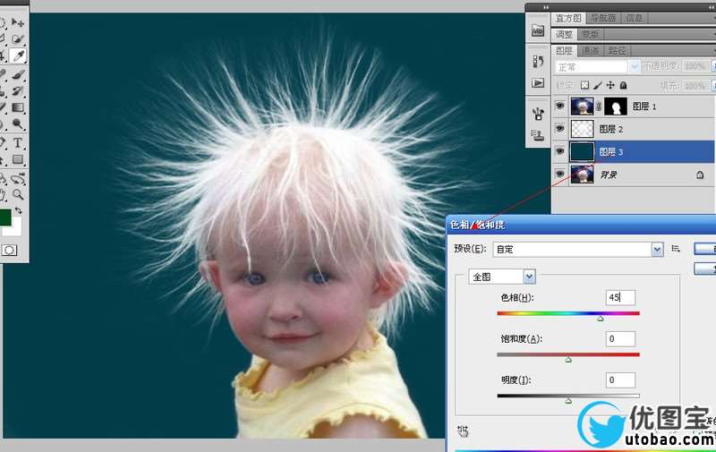716x452 pixels.
Task: Select the Eyedropper tool
Action: [x=18, y=55]
